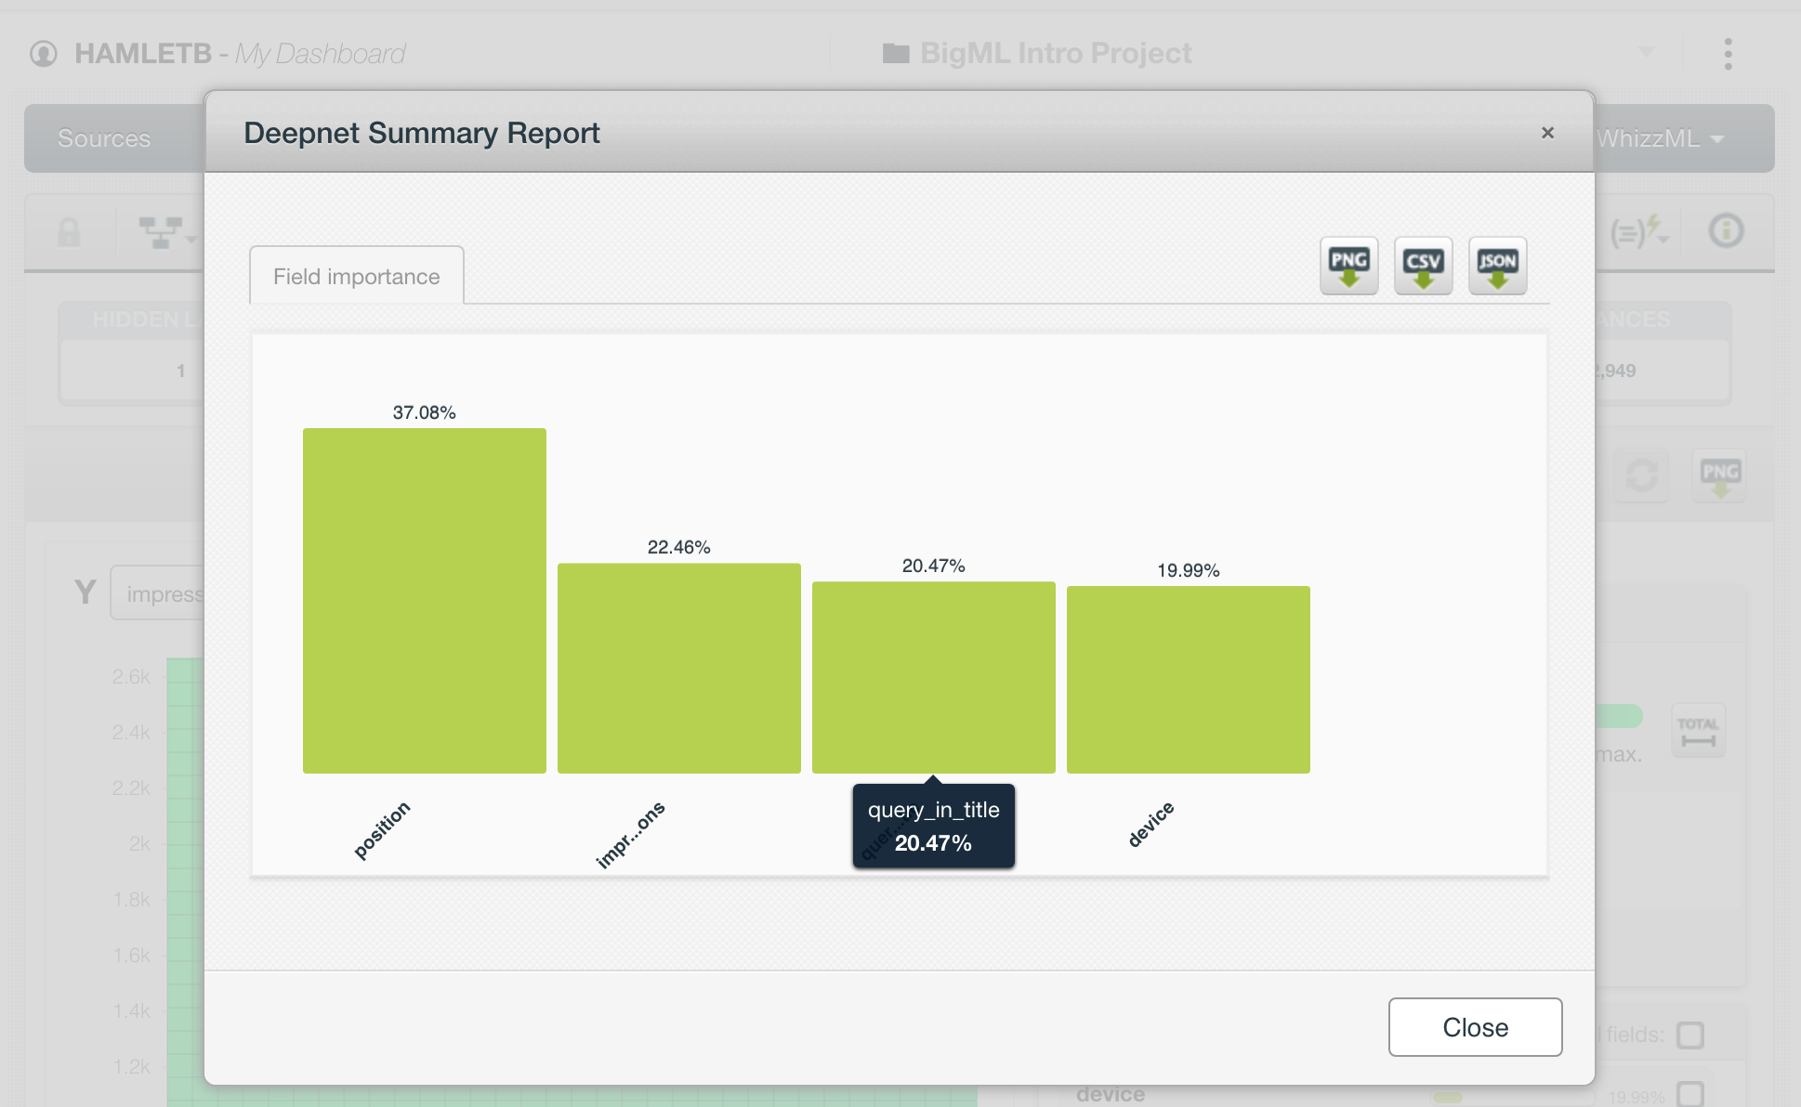Export field importance as CSV
1801x1107 pixels.
[x=1423, y=266]
